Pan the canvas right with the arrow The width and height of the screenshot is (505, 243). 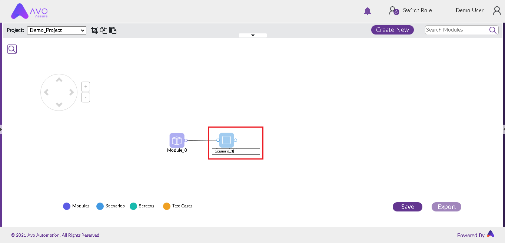tap(72, 92)
